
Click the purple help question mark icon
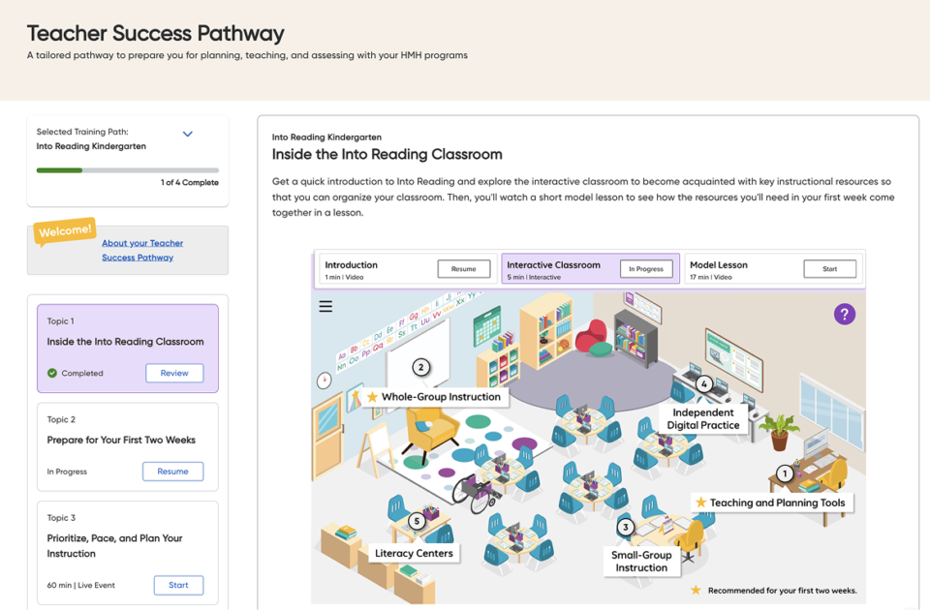coord(844,314)
